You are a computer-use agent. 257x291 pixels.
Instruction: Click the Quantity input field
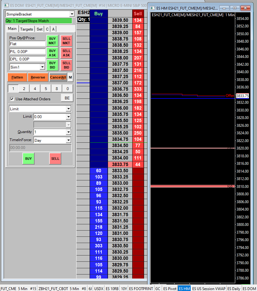[x=50, y=132]
